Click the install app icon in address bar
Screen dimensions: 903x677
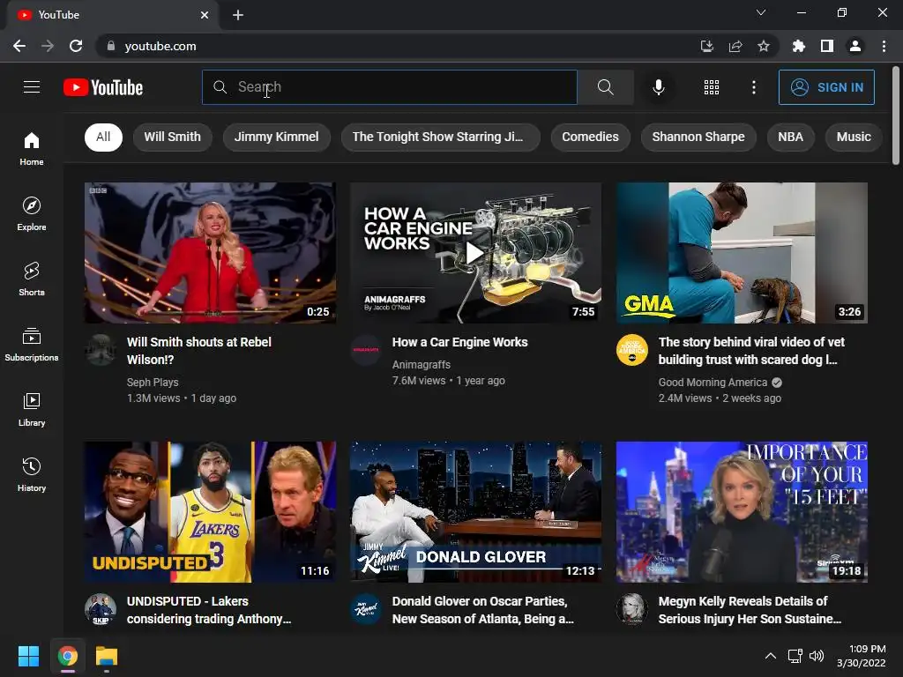[706, 46]
